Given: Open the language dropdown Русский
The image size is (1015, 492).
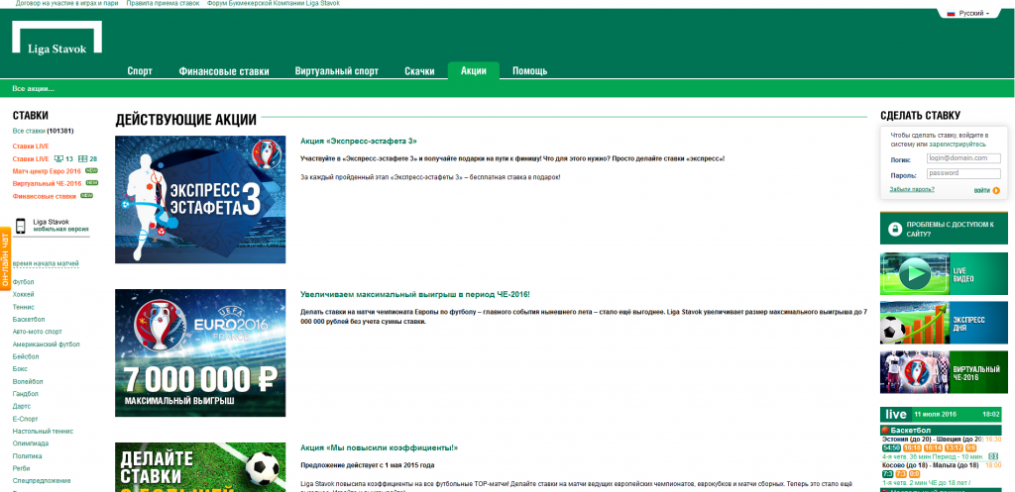Looking at the screenshot, I should pos(973,13).
